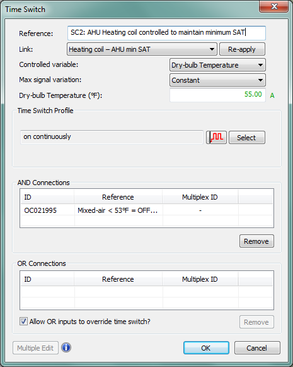Click the Re-apply button
The width and height of the screenshot is (293, 367).
pos(242,49)
